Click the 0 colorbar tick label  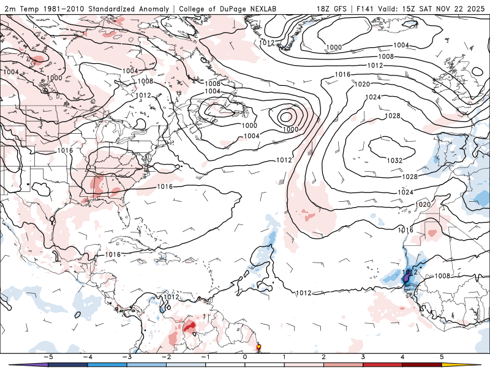[245, 357]
